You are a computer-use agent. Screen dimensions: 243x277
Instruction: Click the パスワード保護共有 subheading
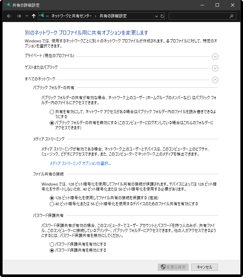(x=48, y=216)
